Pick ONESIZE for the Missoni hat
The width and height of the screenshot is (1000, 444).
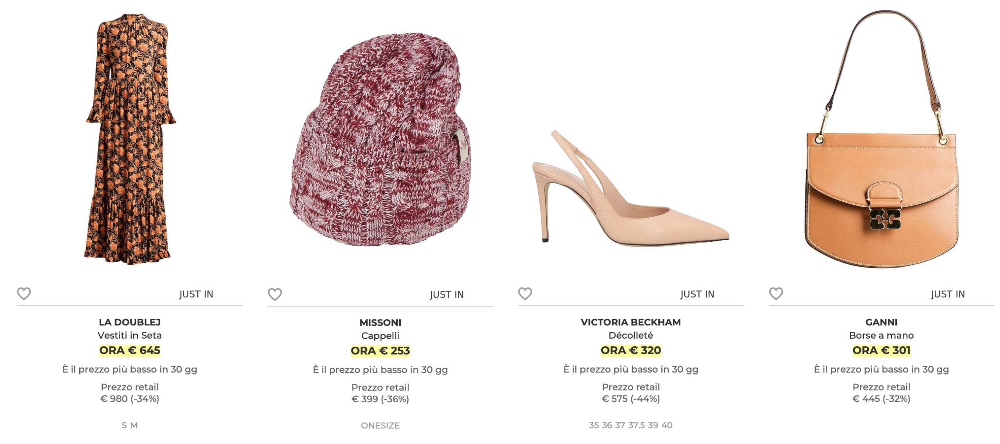(x=380, y=426)
